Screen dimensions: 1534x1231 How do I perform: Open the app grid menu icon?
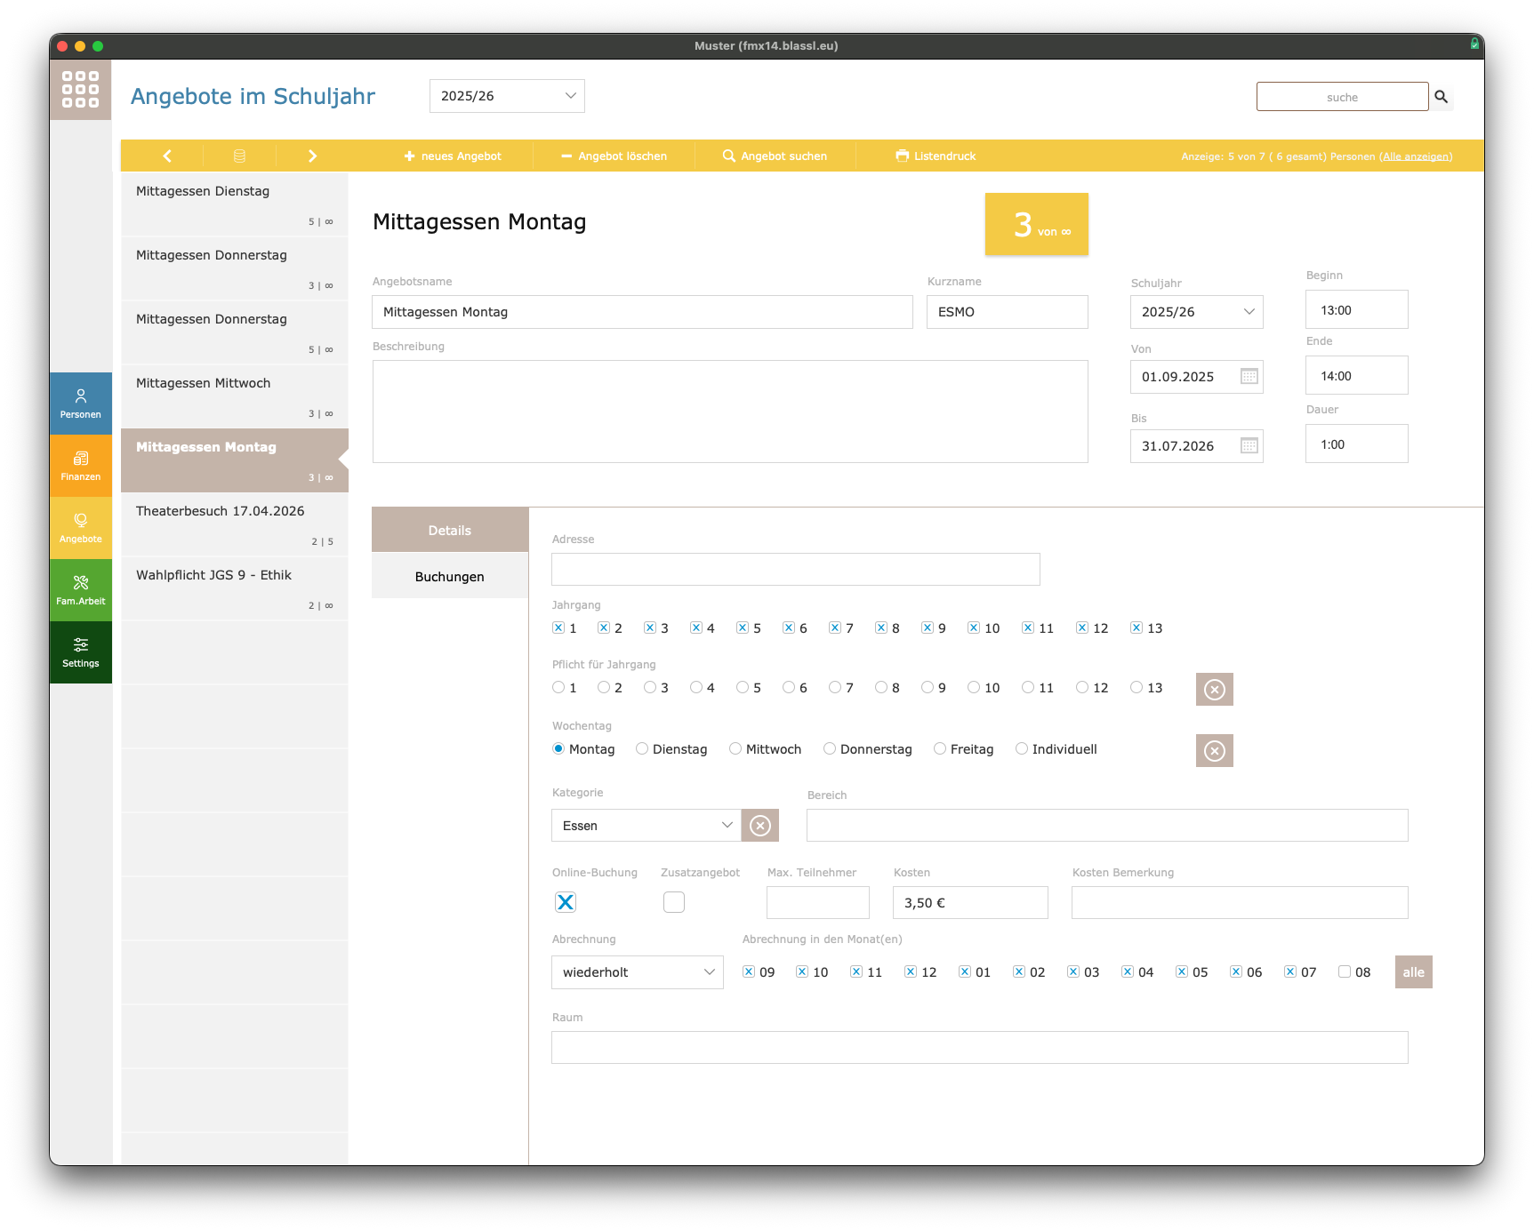pyautogui.click(x=80, y=90)
